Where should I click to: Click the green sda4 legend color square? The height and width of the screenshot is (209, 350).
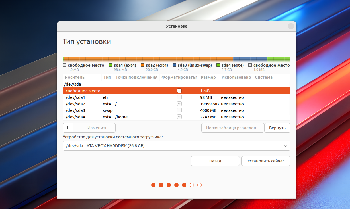coord(218,65)
